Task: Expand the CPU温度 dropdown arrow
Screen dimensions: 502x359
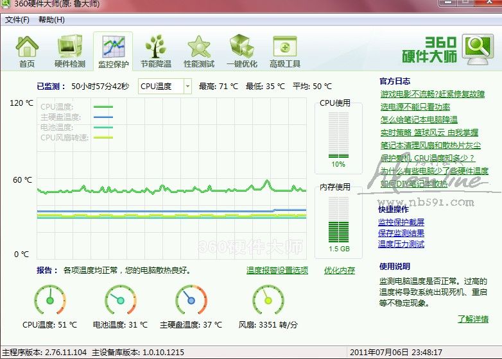Action: 187,86
